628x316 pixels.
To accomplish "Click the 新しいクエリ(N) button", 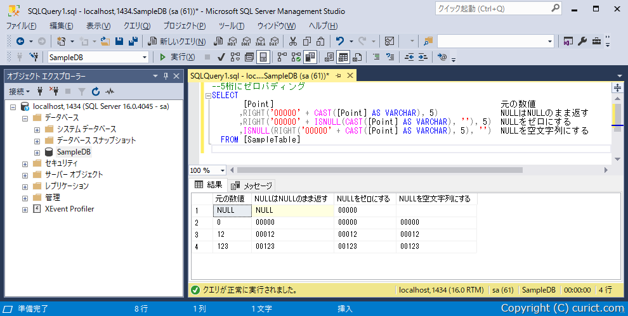I will point(176,41).
